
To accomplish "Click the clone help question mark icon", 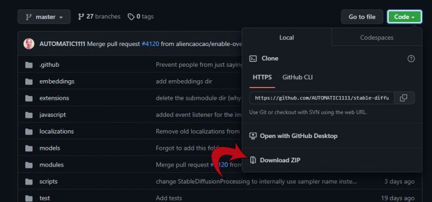I will coord(411,58).
